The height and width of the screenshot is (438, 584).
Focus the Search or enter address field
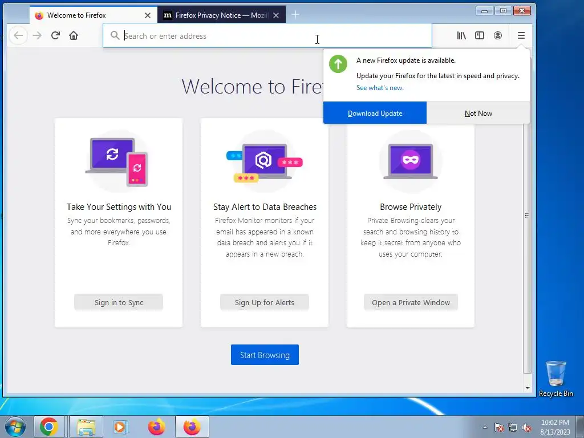click(x=267, y=36)
